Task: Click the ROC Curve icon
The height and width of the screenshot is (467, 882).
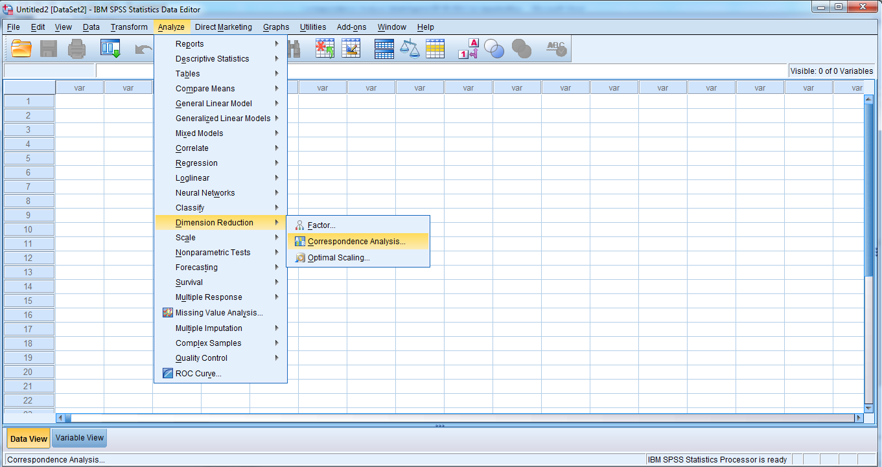Action: click(x=167, y=374)
